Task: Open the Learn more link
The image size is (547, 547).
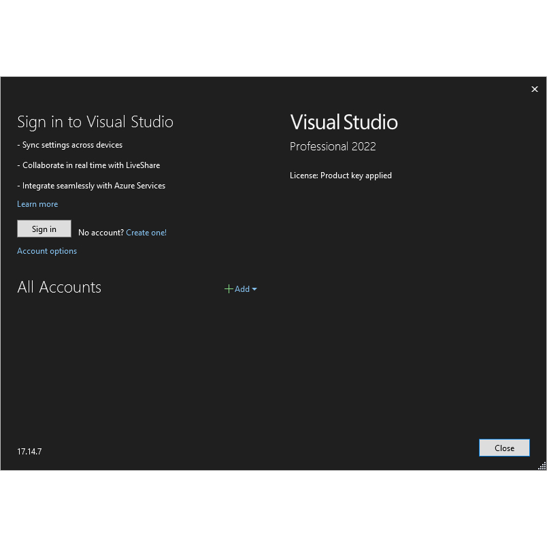Action: coord(37,204)
